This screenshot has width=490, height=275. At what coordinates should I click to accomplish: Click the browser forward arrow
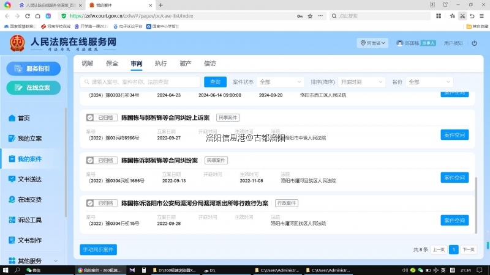tap(17, 16)
